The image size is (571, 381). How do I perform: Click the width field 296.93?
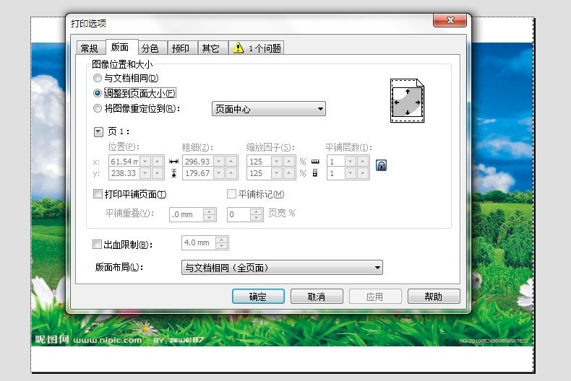click(198, 161)
